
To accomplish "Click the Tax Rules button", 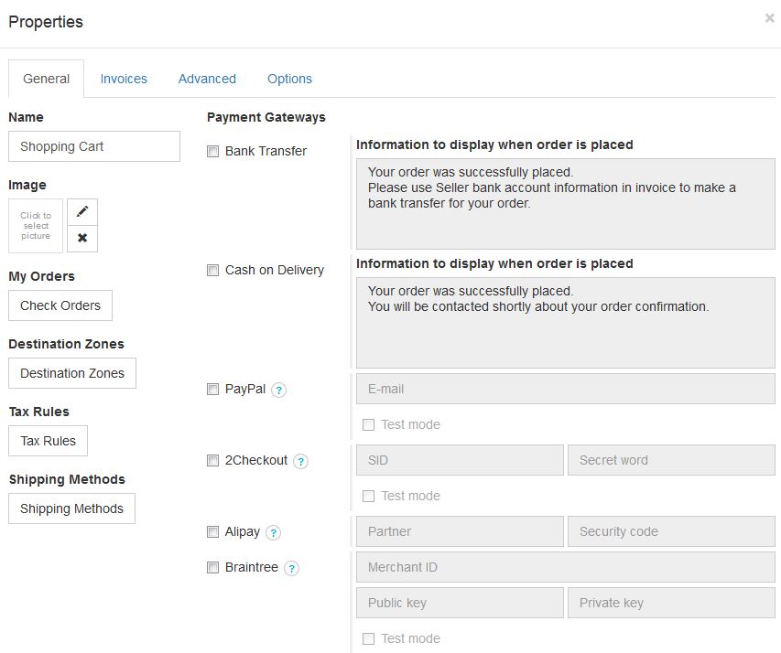I will coord(49,441).
